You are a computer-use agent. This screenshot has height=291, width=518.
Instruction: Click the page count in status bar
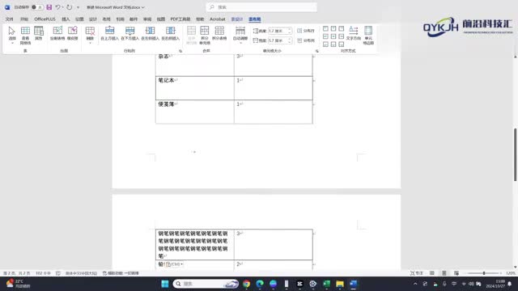tap(17, 273)
